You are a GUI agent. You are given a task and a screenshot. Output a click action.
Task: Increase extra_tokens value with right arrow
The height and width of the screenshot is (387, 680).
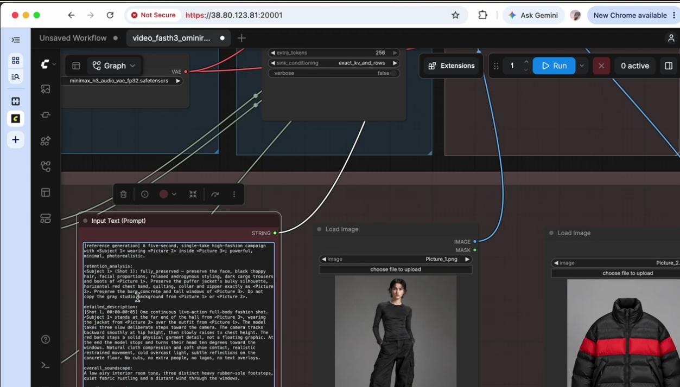pyautogui.click(x=395, y=53)
